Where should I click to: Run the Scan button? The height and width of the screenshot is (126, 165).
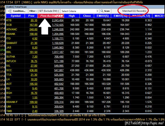coord(105,11)
